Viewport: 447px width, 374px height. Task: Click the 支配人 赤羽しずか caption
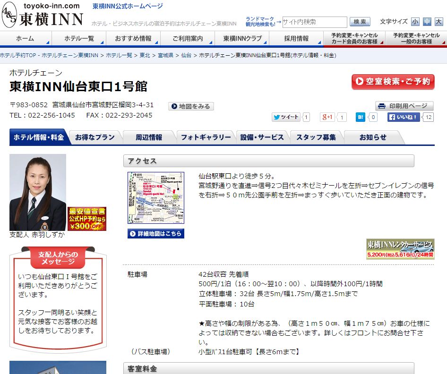pos(37,235)
